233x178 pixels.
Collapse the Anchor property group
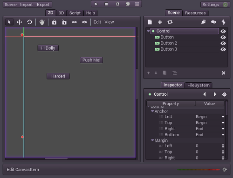(x=152, y=111)
